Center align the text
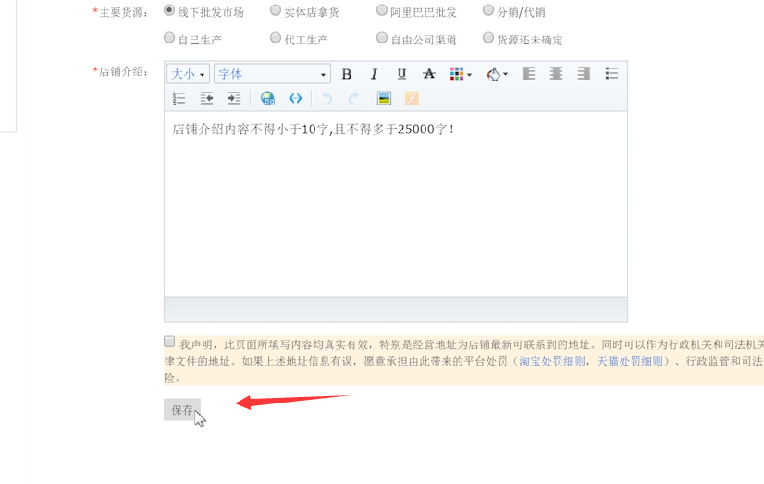Screen dimensions: 764x484 556,74
